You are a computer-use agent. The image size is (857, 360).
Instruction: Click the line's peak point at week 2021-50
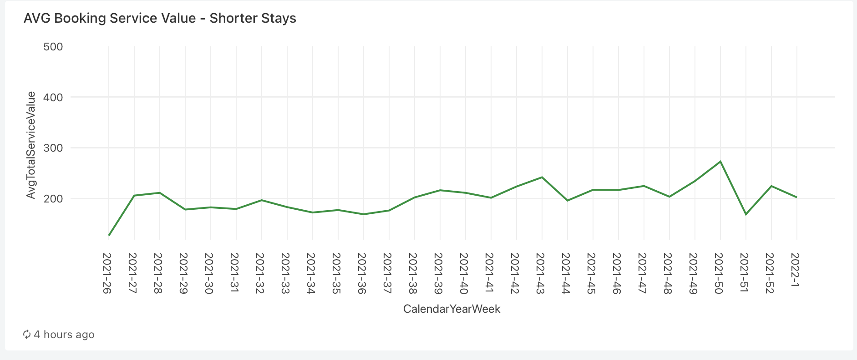pos(720,162)
